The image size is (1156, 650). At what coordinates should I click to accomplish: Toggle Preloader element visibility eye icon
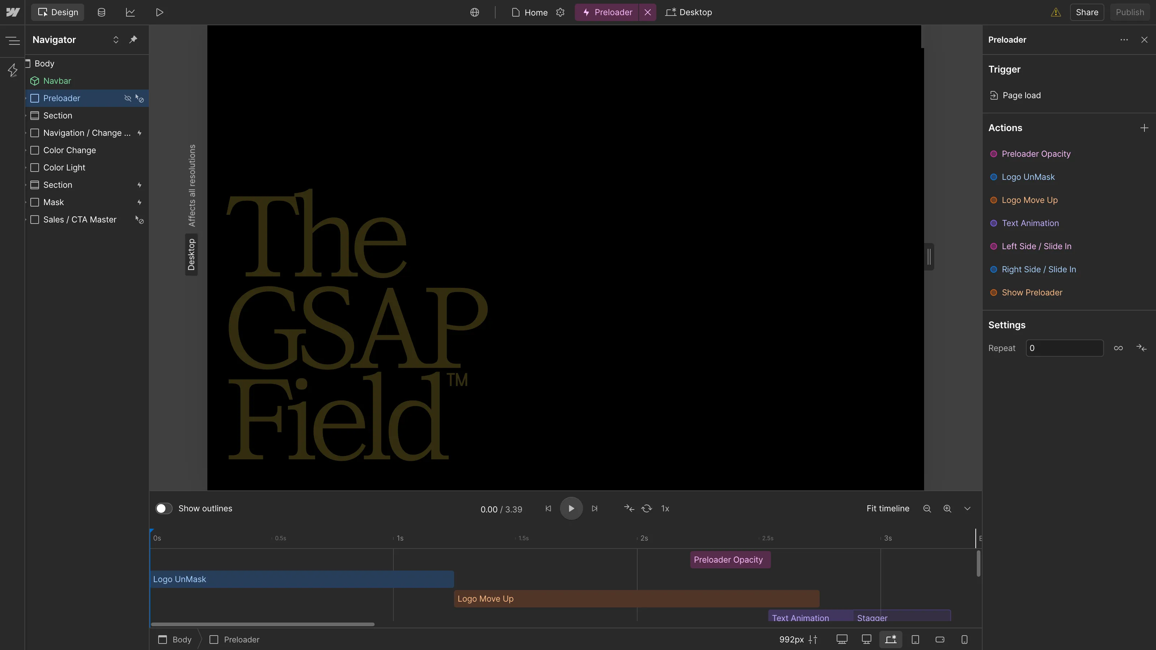(128, 98)
